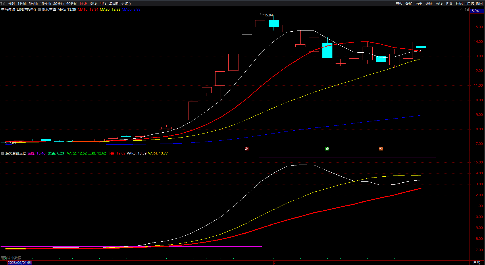
Task: Select the 15分钟 period tab
Action: click(45, 4)
